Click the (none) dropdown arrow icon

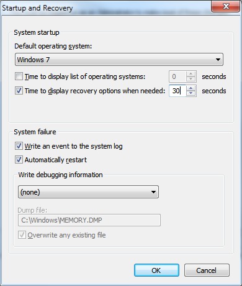tap(153, 192)
